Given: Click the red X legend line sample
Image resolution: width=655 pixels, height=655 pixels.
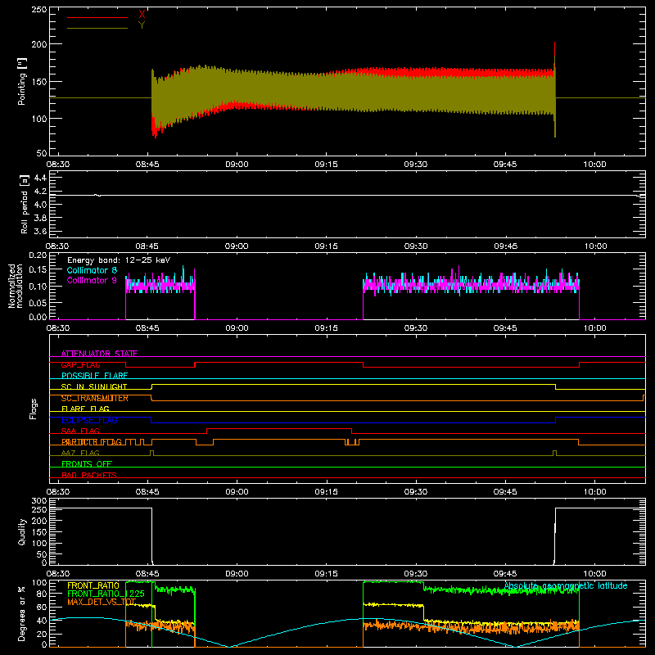Looking at the screenshot, I should [97, 17].
